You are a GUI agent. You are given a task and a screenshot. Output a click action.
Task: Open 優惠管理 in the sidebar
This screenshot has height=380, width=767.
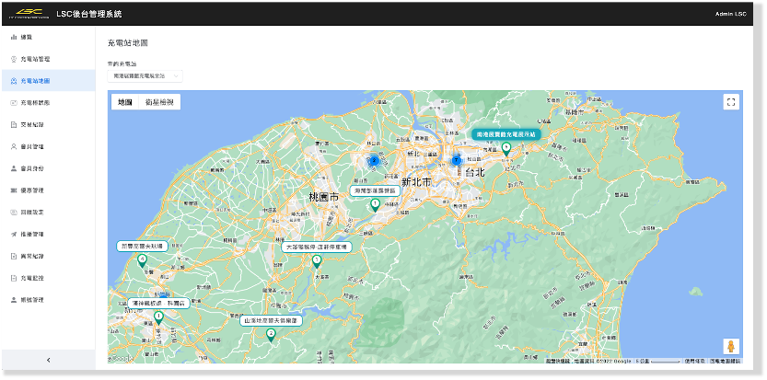coord(32,190)
